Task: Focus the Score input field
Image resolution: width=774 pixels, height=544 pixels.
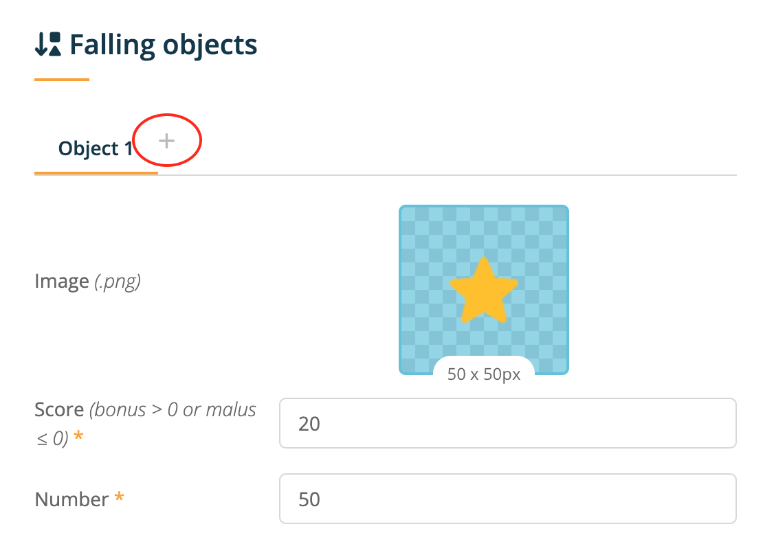Action: point(508,423)
